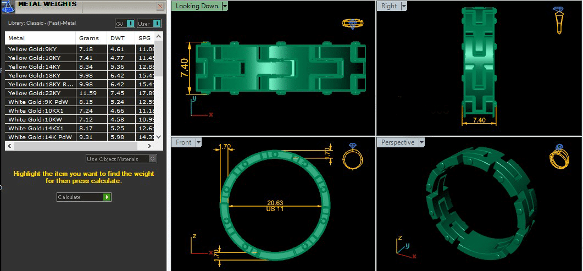Select the White Gold:14KX1 row
The width and height of the screenshot is (583, 271).
tap(80, 128)
